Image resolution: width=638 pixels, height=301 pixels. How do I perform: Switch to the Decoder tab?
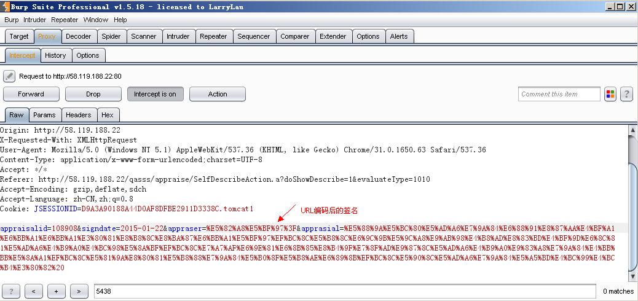tap(79, 36)
